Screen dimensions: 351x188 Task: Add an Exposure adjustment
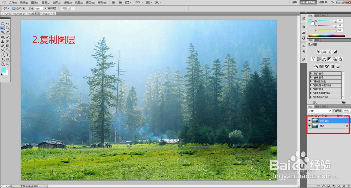335,51
